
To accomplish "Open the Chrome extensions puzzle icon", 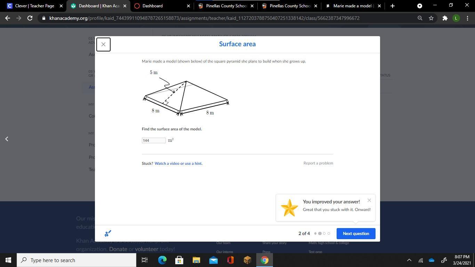I will pos(445,18).
